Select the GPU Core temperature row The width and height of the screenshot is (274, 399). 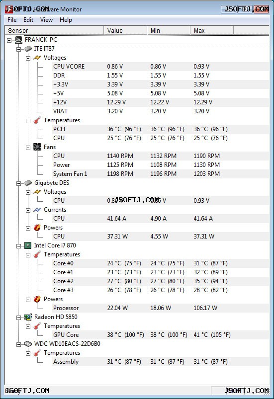161,335
